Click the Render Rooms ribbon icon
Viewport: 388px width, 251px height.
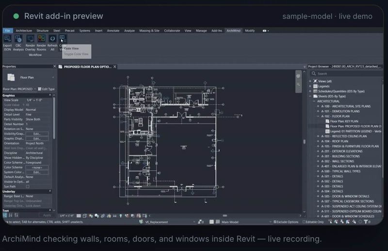click(41, 39)
